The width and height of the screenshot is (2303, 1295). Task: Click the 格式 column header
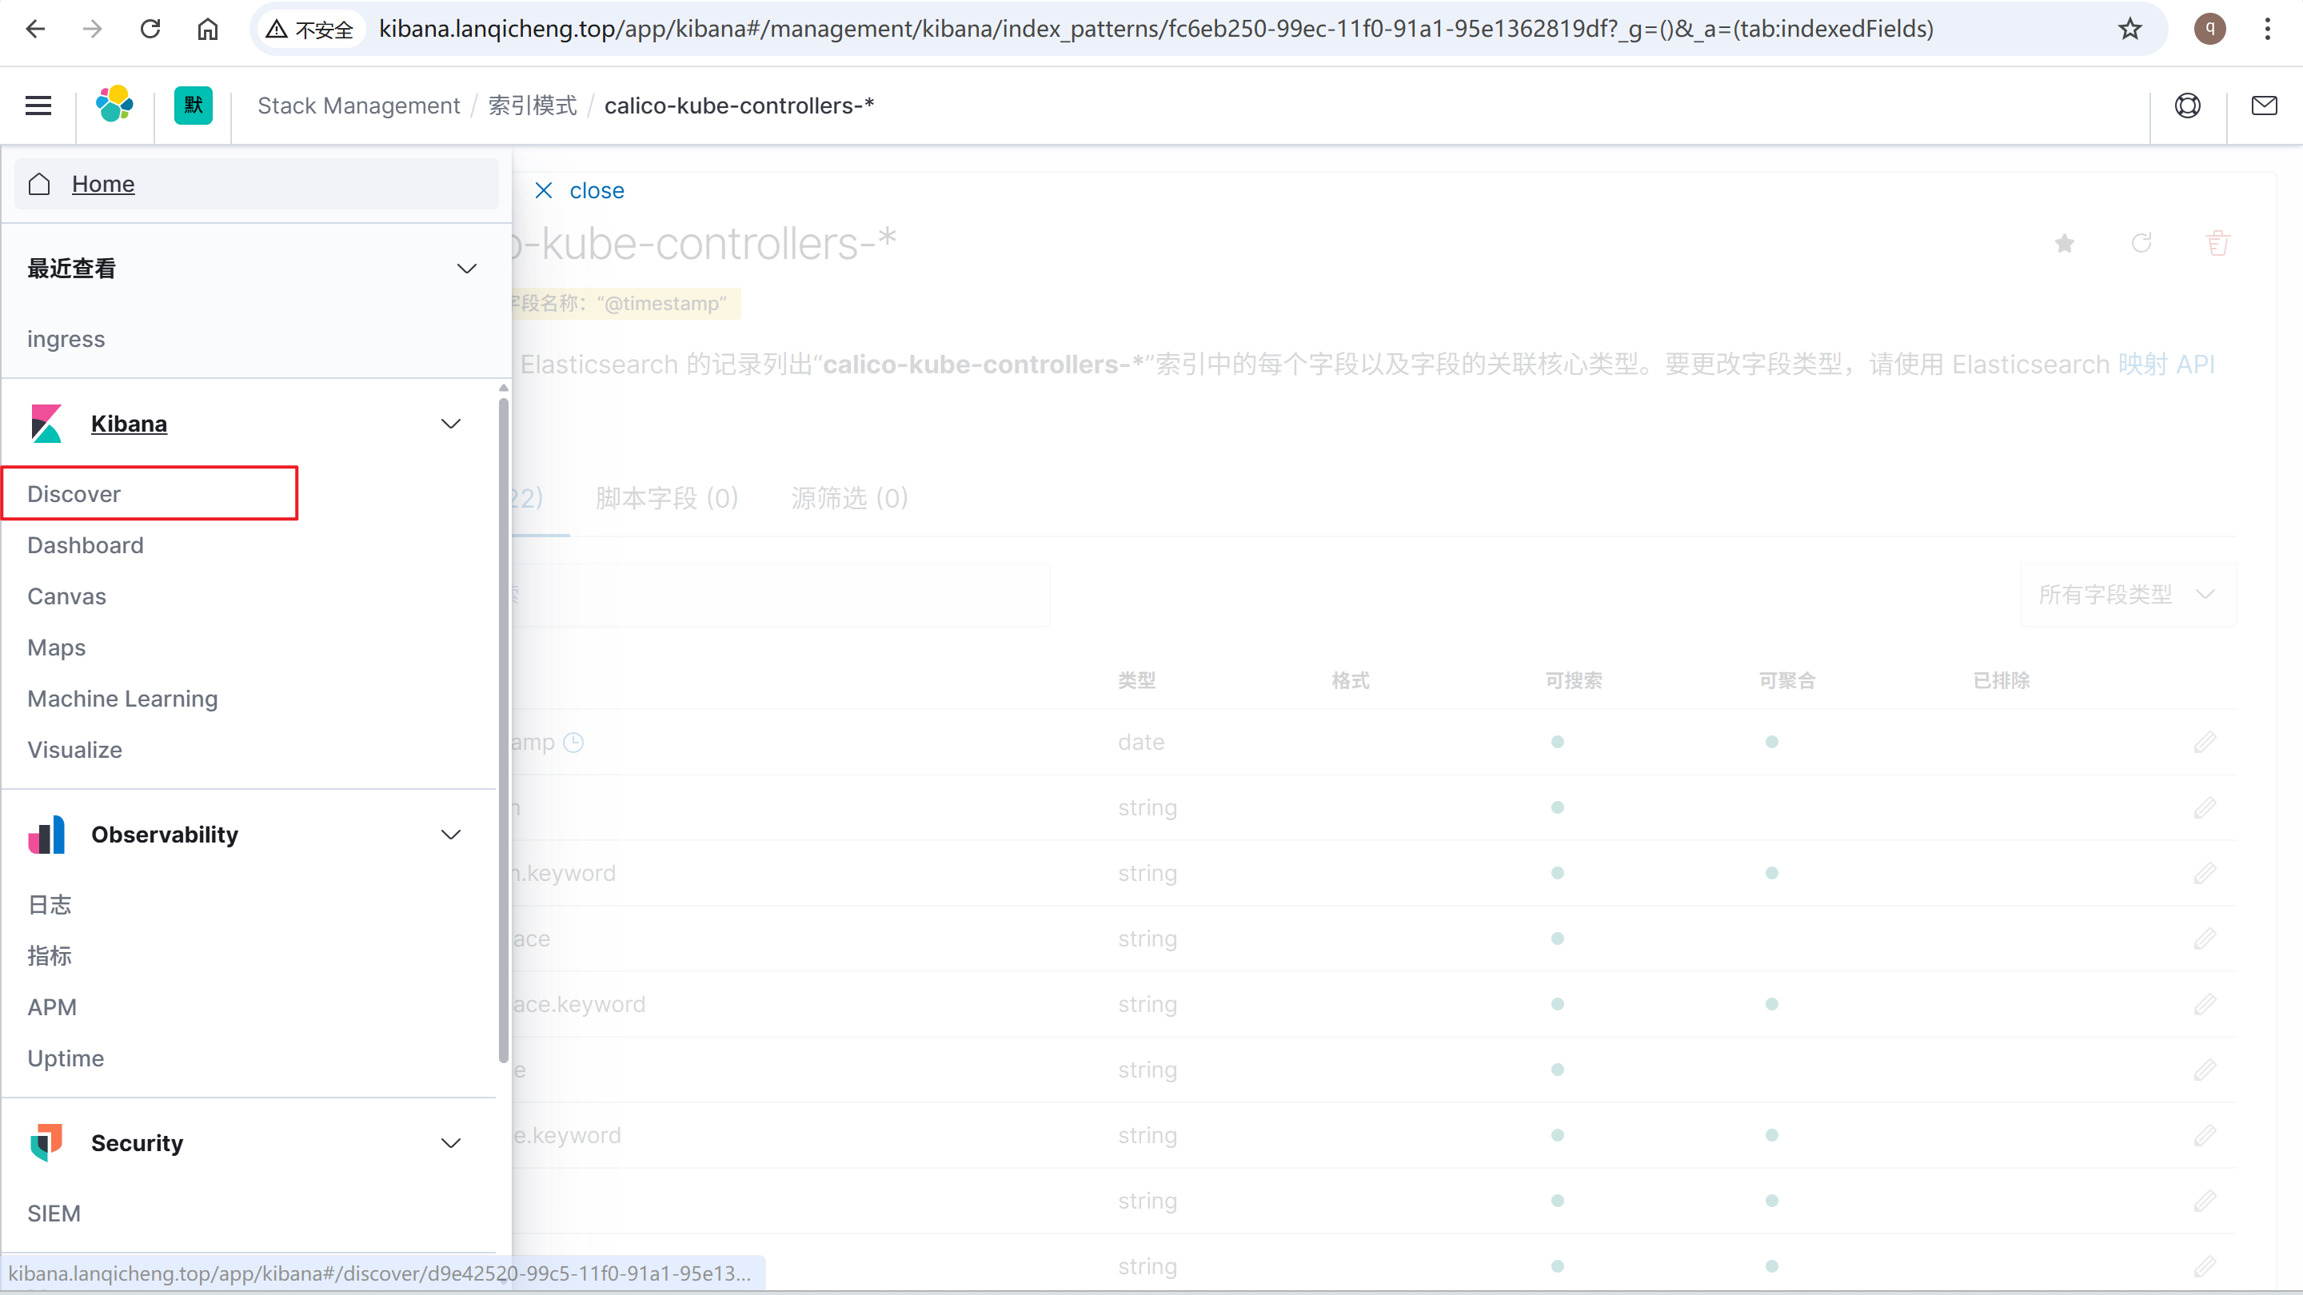coord(1350,680)
